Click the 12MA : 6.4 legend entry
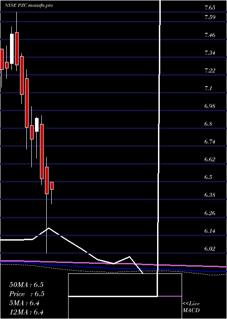The image size is (227, 319). (x=26, y=312)
